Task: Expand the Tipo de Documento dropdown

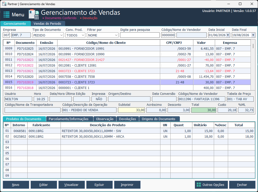Action: click(x=62, y=35)
